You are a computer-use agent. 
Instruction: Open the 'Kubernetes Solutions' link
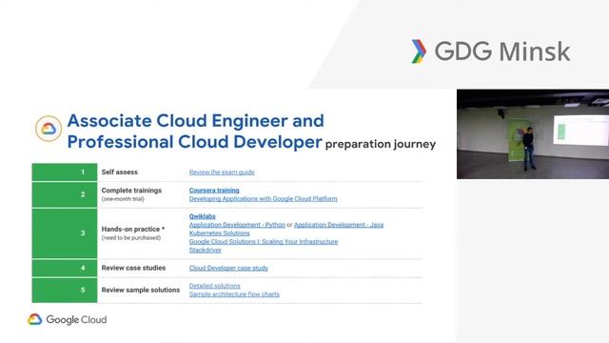coord(220,232)
